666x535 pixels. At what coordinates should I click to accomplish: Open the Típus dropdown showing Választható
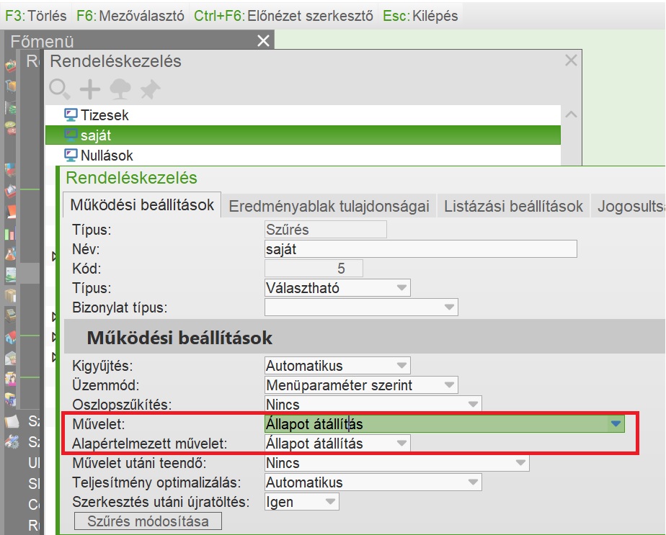[337, 287]
